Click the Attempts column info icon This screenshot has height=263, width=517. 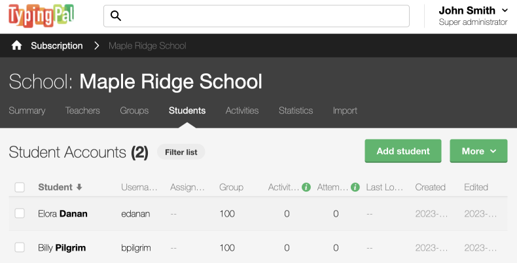click(355, 187)
